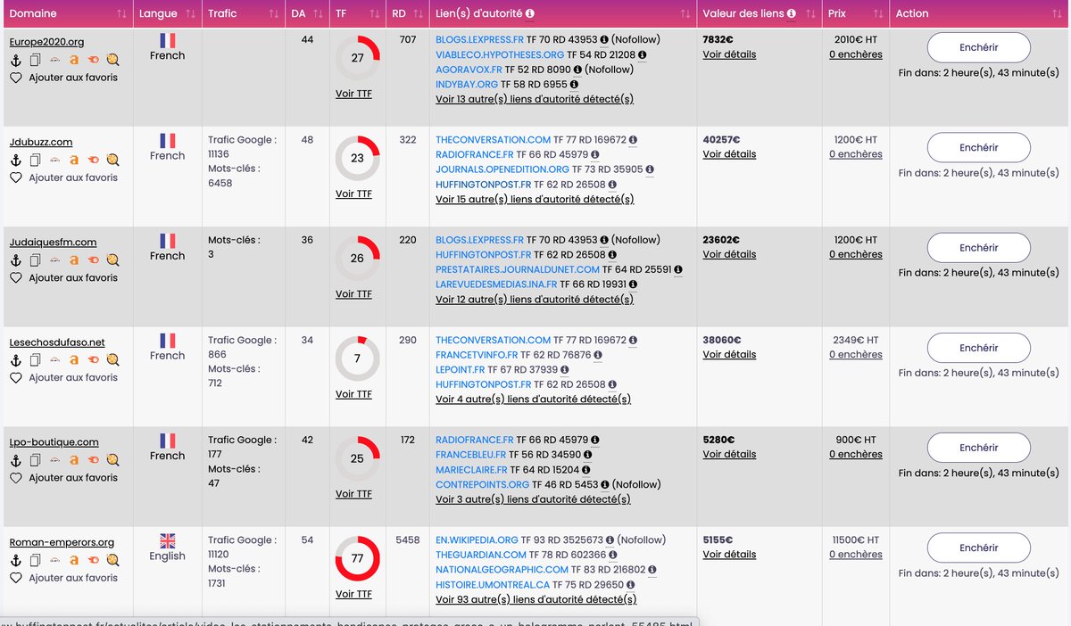This screenshot has height=626, width=1071.
Task: Open the Semrush flame icon for Lpo-boutique.com
Action: [94, 460]
